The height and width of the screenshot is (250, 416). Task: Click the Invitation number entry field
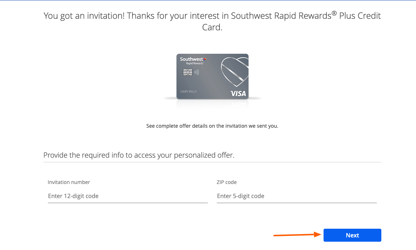pos(127,196)
